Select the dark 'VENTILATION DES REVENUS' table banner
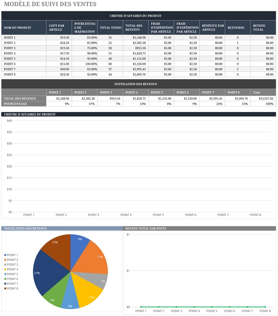The width and height of the screenshot is (278, 316). tap(139, 84)
